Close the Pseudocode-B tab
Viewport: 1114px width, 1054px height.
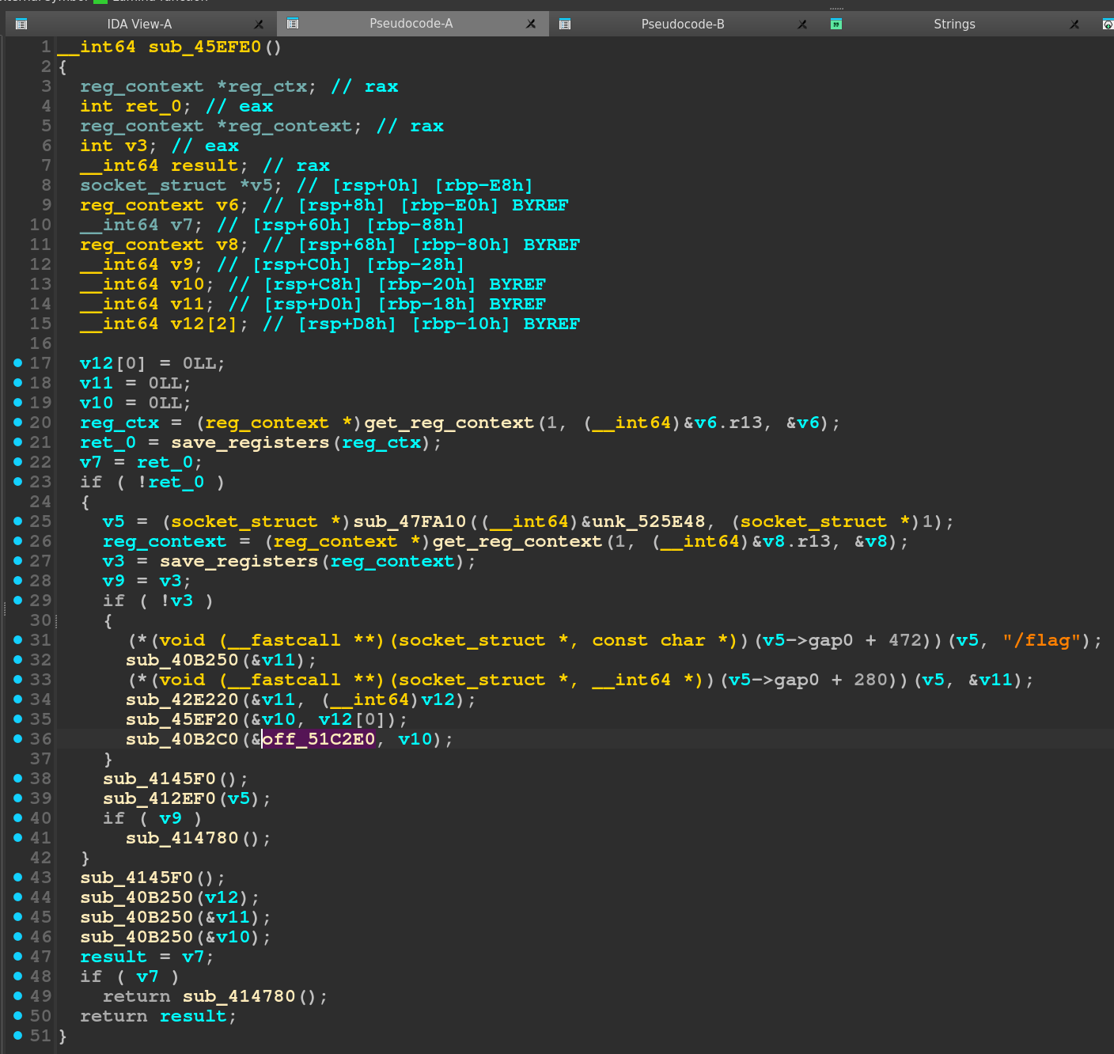(x=802, y=25)
